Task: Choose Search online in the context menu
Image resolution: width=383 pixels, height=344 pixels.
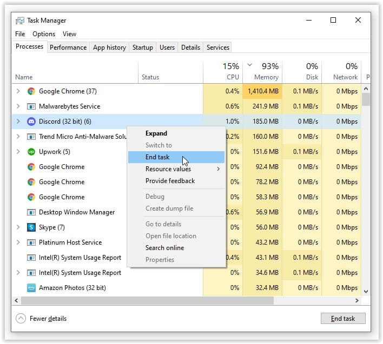Action: pyautogui.click(x=176, y=248)
